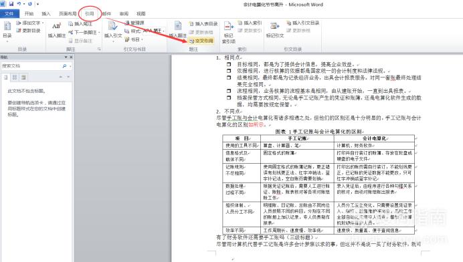
Task: Open the 样式 citation style combo box
Action: click(145, 31)
